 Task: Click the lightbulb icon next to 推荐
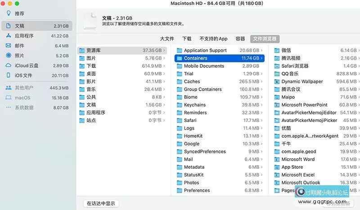tap(9, 13)
